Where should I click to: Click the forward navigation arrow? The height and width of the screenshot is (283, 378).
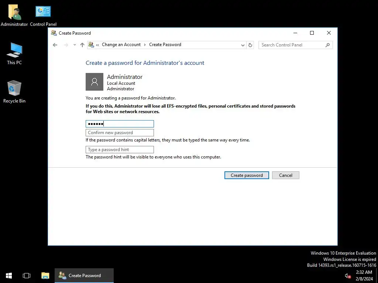(66, 45)
